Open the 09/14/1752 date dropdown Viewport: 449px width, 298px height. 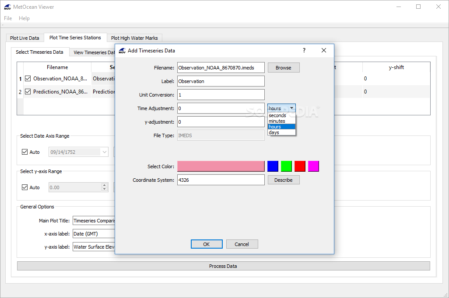105,152
